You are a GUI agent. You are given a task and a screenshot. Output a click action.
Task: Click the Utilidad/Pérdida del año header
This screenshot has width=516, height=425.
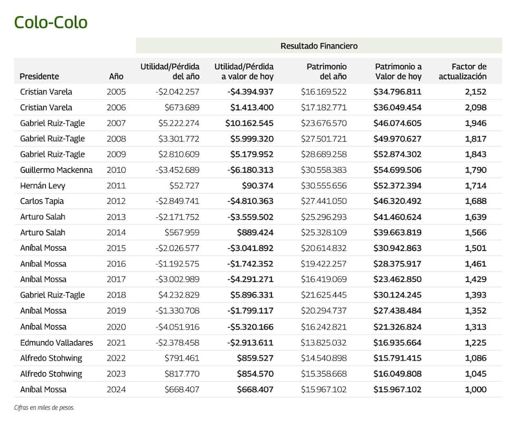pos(170,72)
